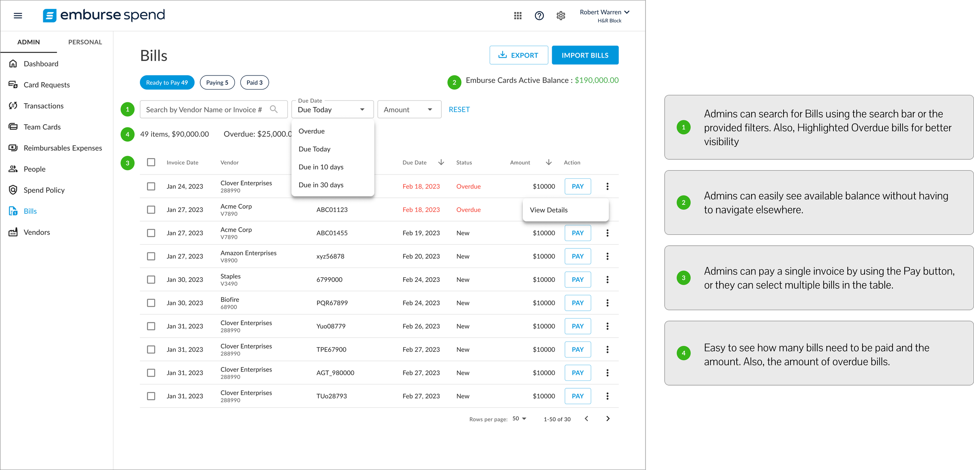Switch to the PERSONAL tab

point(85,42)
